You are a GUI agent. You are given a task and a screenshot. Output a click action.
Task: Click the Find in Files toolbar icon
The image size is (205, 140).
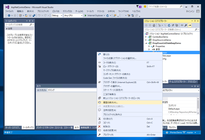point(115,16)
